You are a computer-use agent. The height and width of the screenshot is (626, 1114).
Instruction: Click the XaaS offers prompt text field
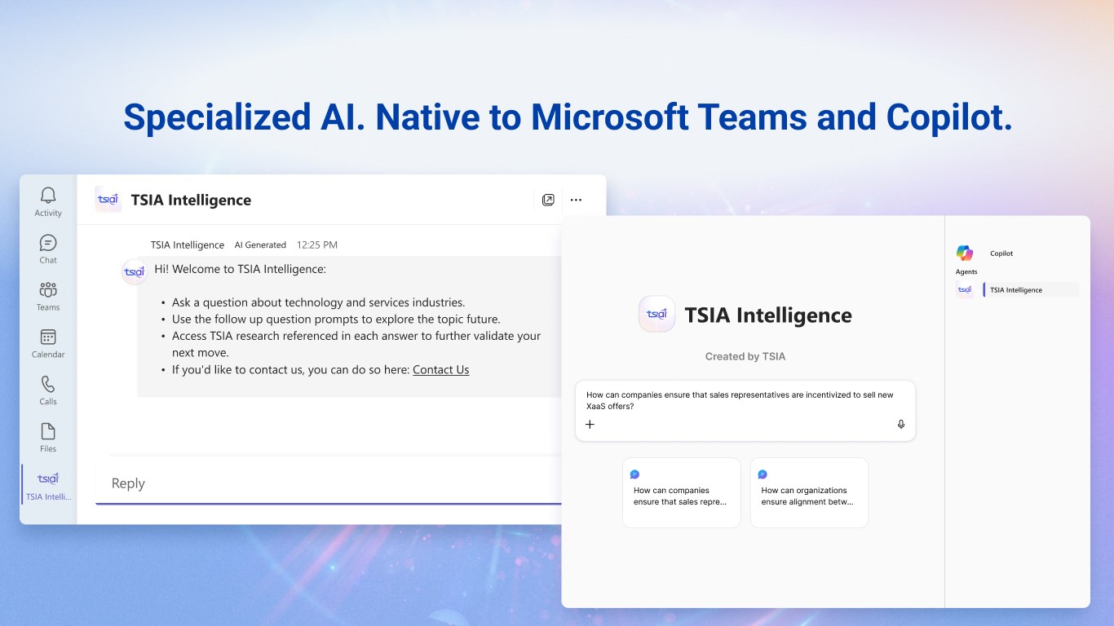click(x=745, y=411)
